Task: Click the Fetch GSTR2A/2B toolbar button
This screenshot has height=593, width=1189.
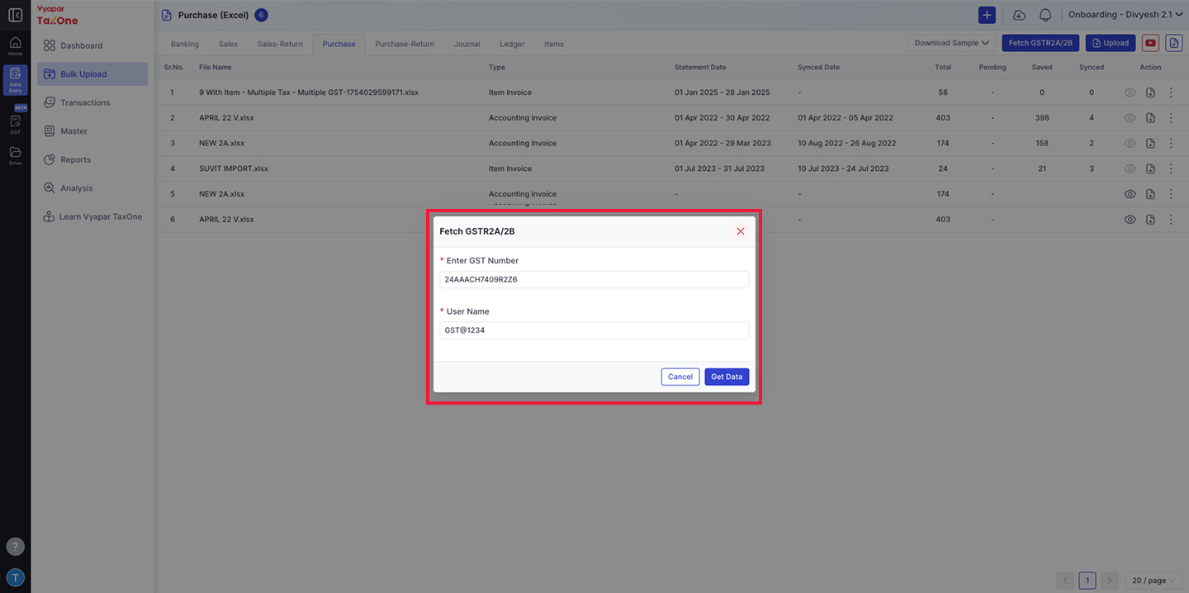Action: [1040, 43]
